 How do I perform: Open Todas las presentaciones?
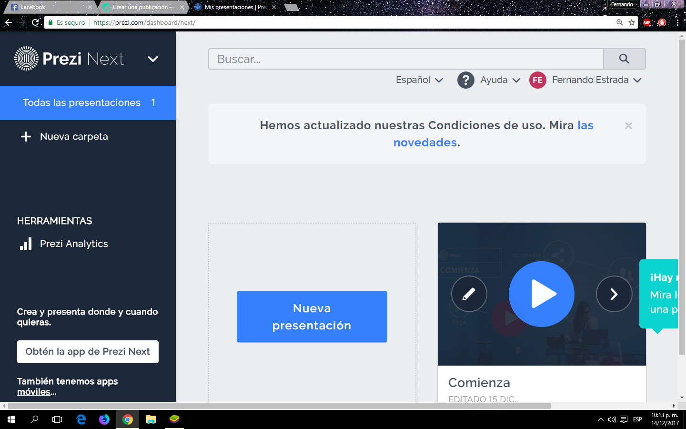click(88, 103)
